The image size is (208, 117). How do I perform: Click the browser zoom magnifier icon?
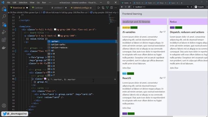click(x=188, y=7)
